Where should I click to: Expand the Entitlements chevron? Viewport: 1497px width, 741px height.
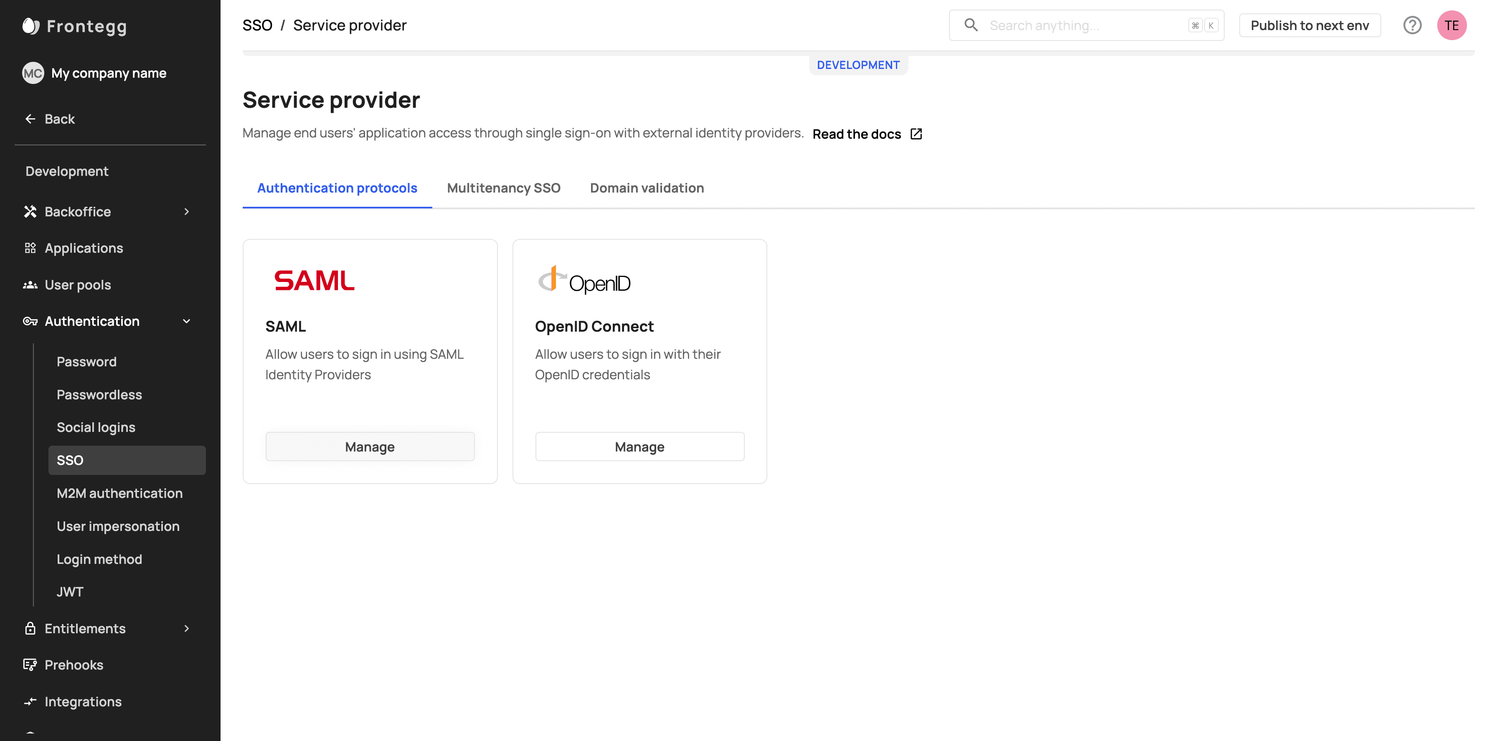[x=187, y=628]
